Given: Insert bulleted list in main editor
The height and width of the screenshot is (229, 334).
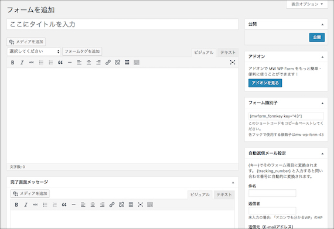Looking at the screenshot, I should pyautogui.click(x=41, y=62).
